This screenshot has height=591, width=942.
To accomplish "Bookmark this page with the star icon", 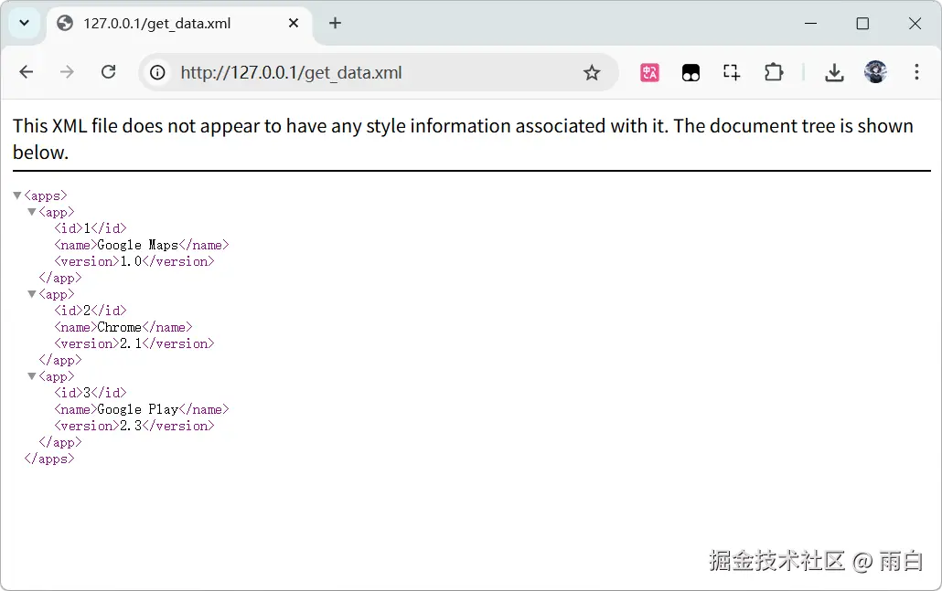I will pyautogui.click(x=592, y=71).
